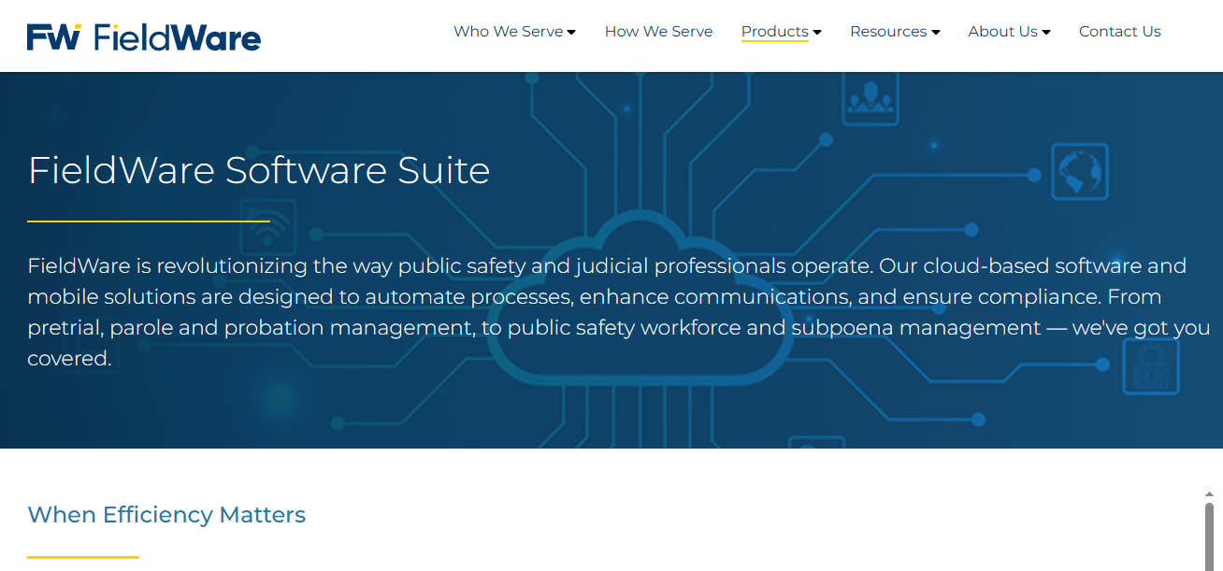Image resolution: width=1223 pixels, height=571 pixels.
Task: Click the FieldWare Software Suite heading
Action: (x=259, y=170)
